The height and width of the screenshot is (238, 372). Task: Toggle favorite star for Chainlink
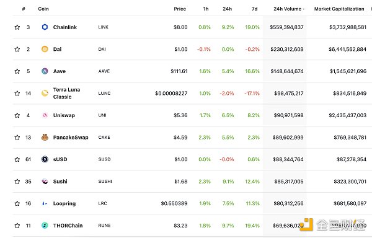[x=17, y=27]
